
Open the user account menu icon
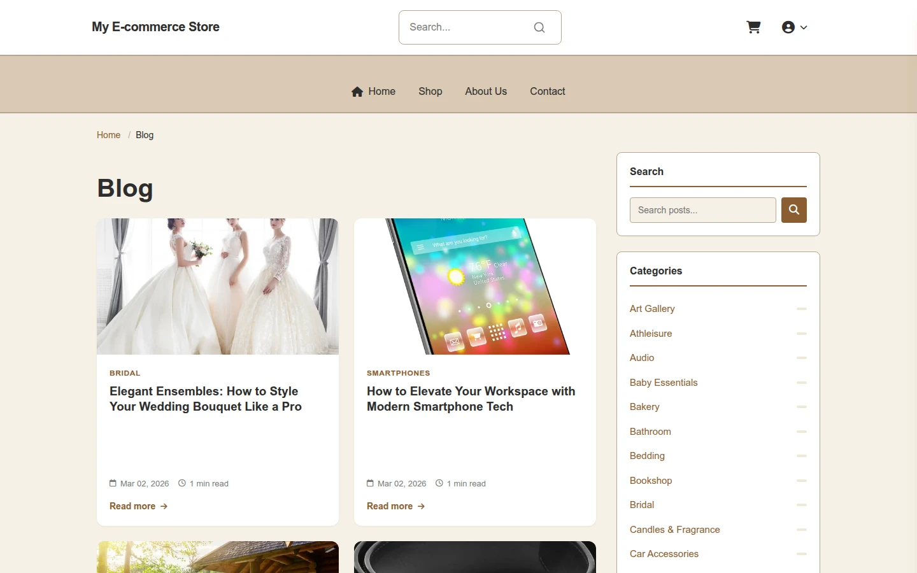coord(794,27)
